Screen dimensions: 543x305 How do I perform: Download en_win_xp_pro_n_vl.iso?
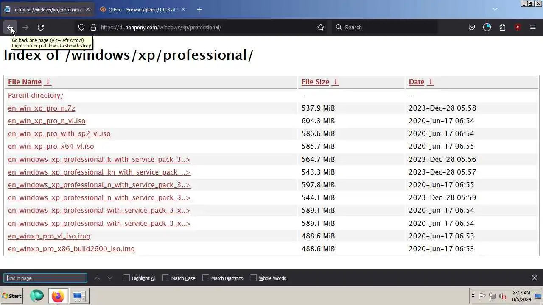point(47,121)
